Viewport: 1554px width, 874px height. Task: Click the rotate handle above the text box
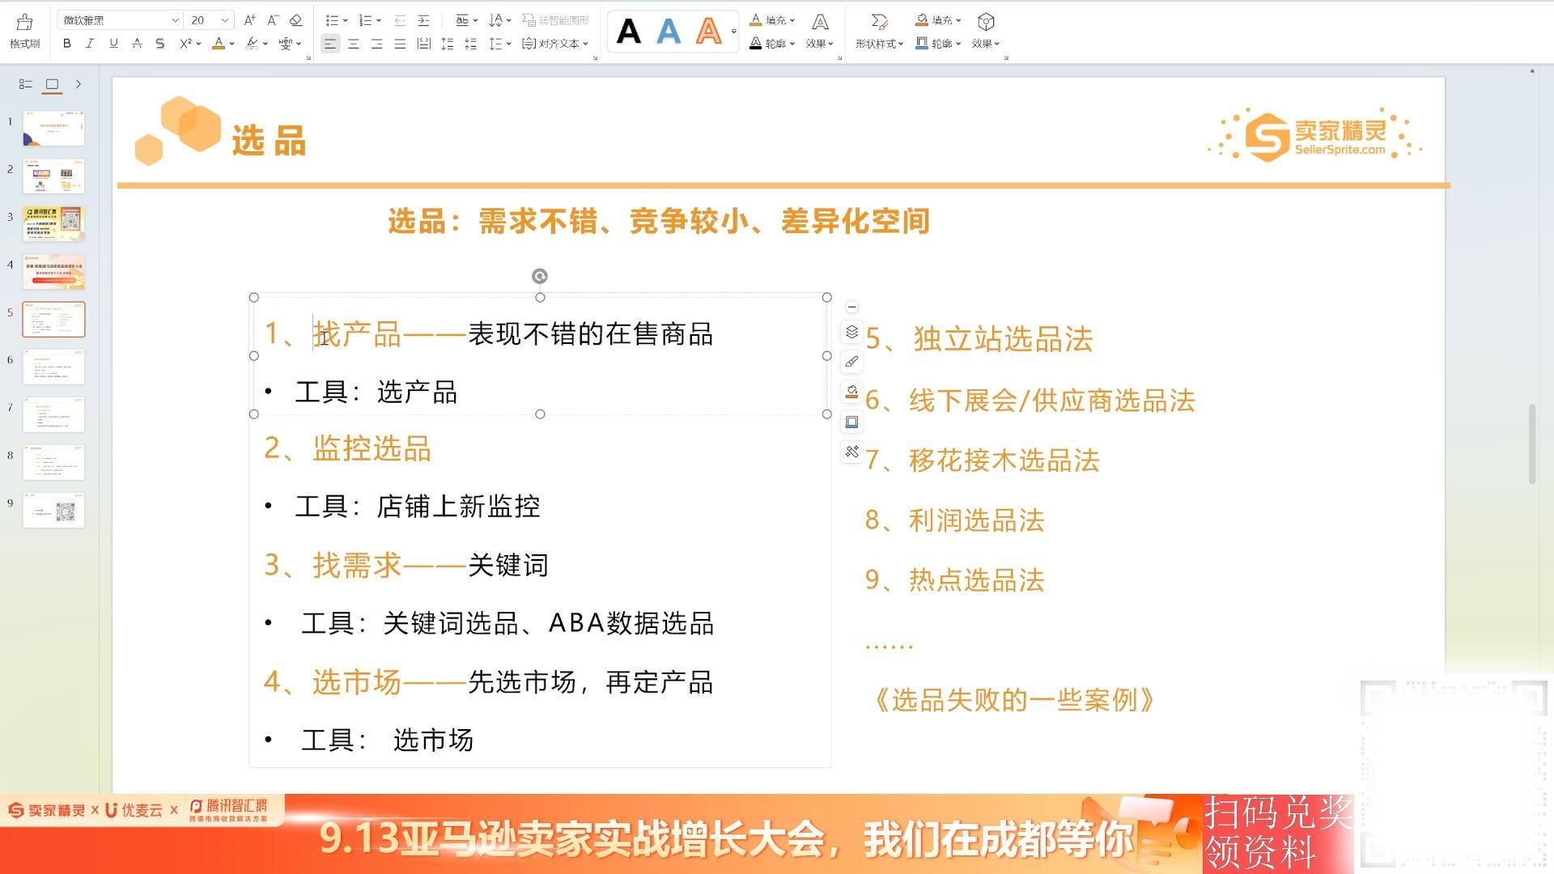540,277
